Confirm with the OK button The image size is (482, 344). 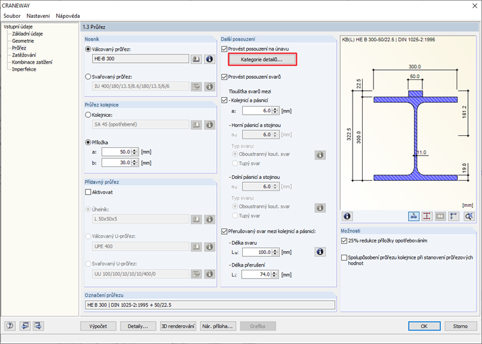coord(424,326)
